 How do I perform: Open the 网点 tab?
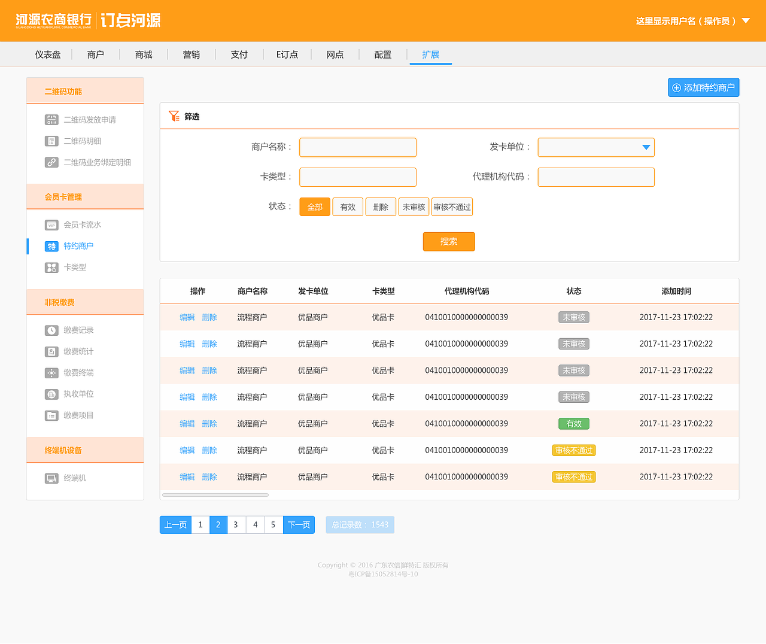click(335, 54)
